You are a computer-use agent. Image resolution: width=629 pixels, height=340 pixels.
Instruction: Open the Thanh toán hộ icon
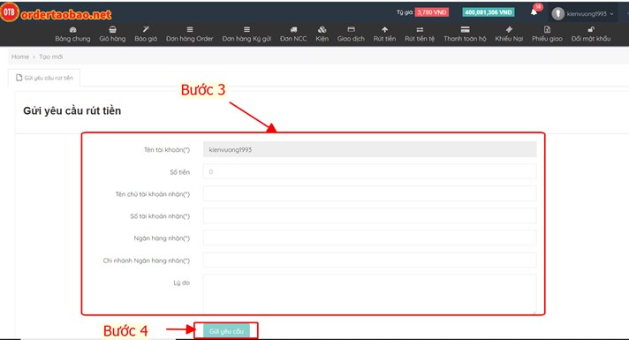465,30
